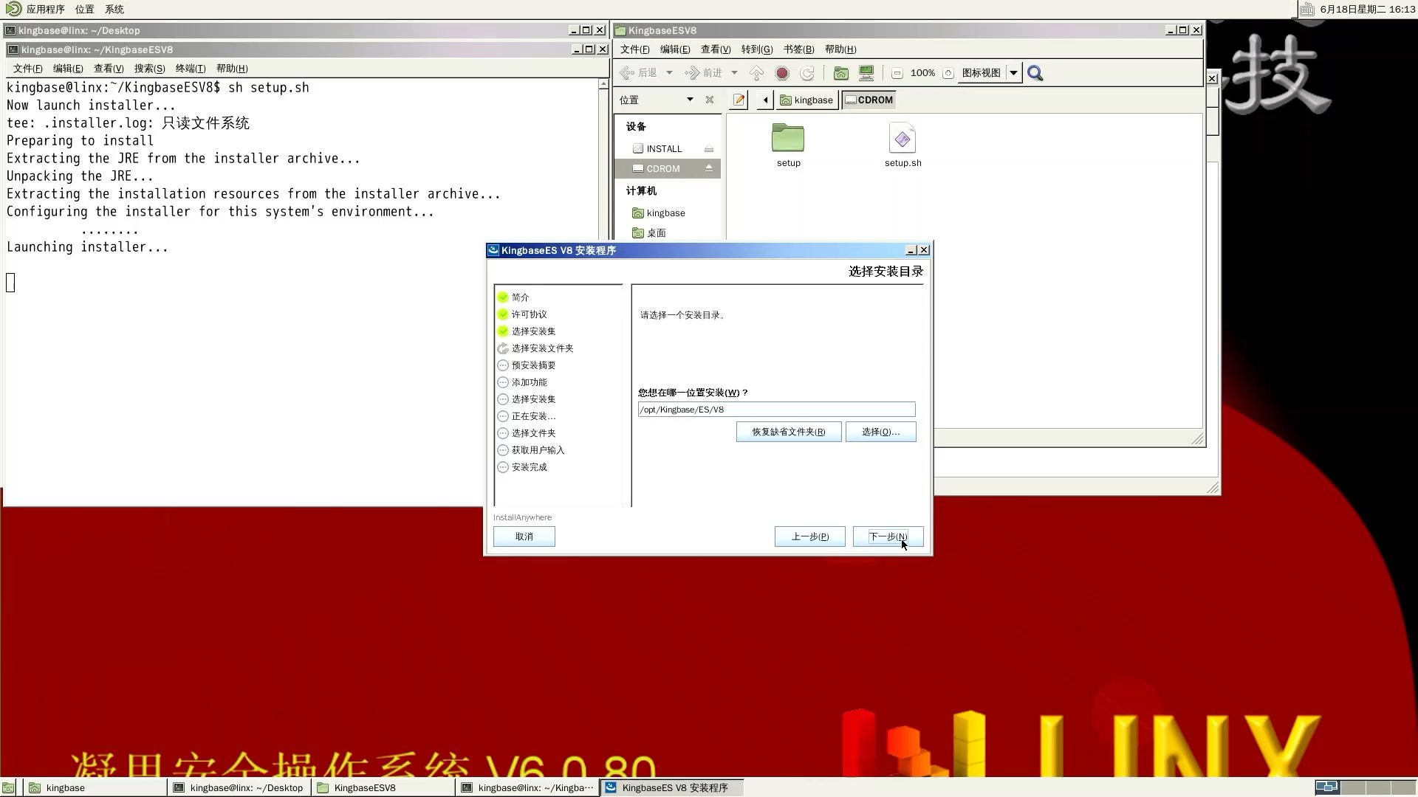This screenshot has width=1418, height=797.
Task: Click 恢复缺省文件夹(R) button
Action: (789, 432)
